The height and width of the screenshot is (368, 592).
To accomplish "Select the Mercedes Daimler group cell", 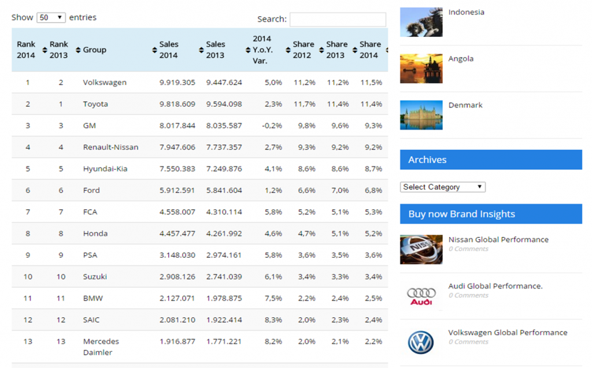I will pyautogui.click(x=101, y=347).
